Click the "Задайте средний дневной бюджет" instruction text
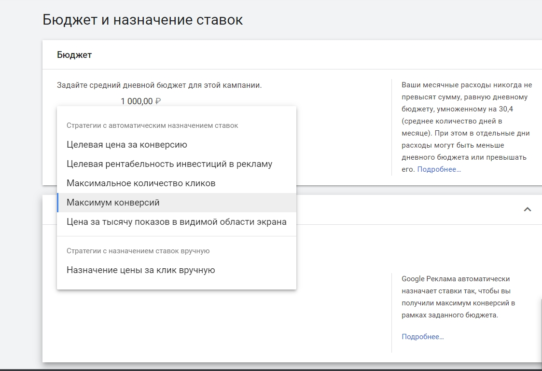This screenshot has height=371, width=542. pos(159,85)
